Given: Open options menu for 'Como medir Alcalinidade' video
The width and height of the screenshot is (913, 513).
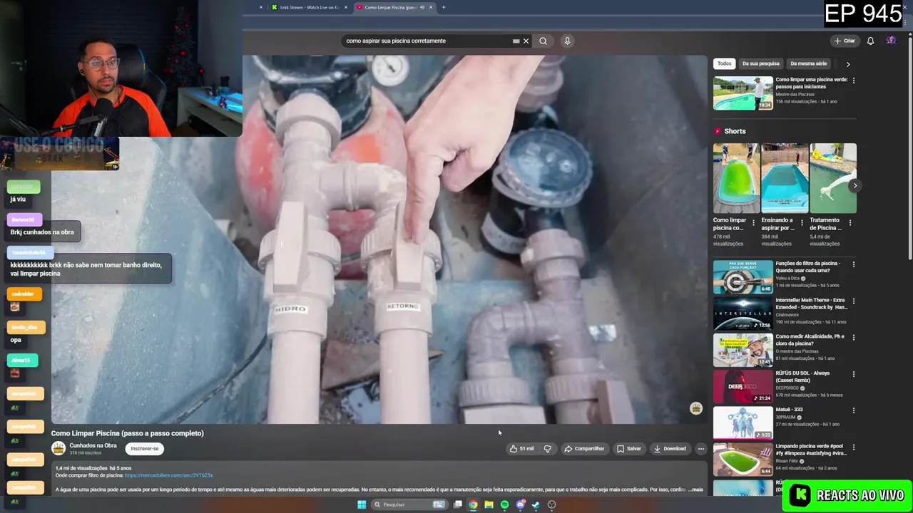Looking at the screenshot, I should click(x=854, y=337).
